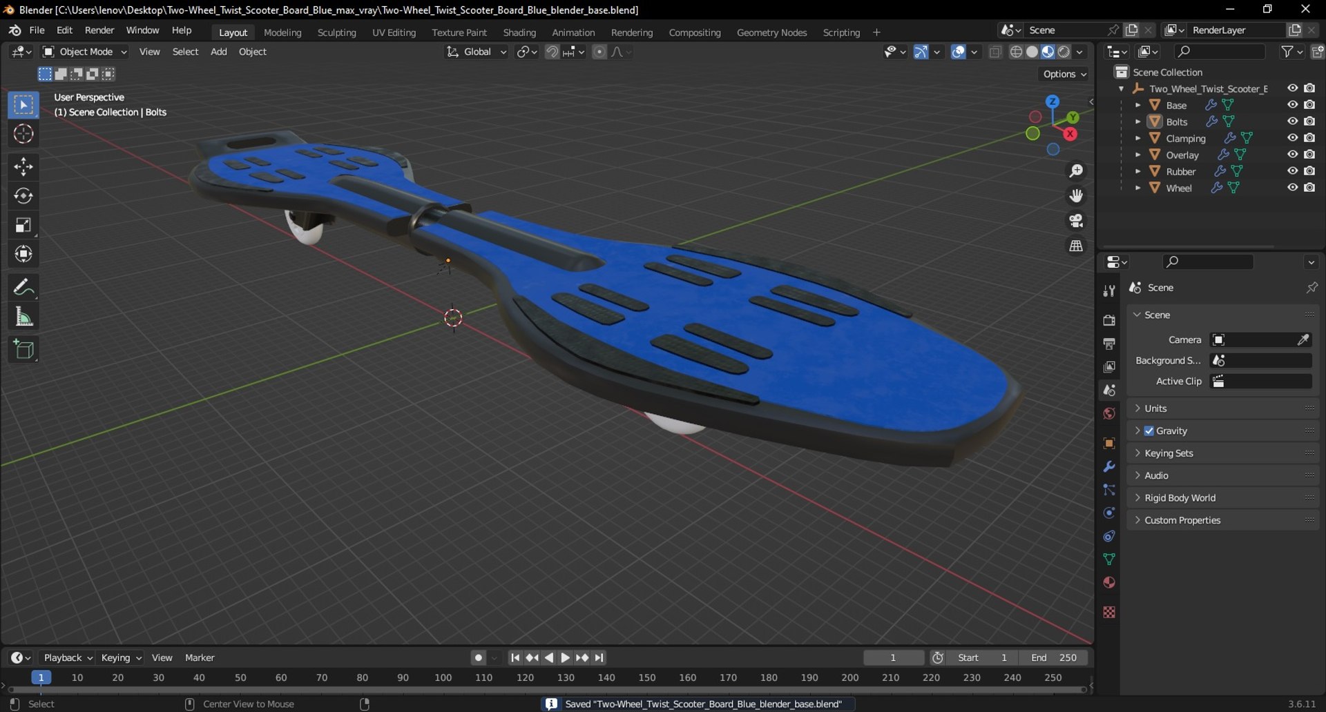
Task: Select the Annotate tool
Action: [x=23, y=287]
